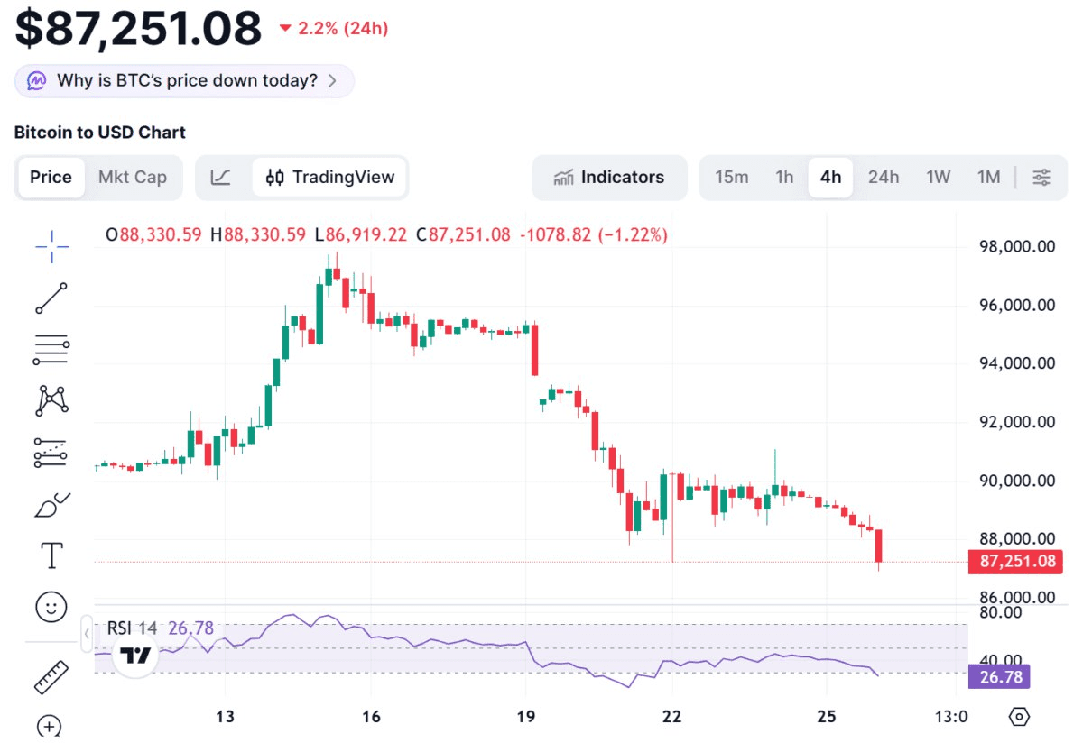
Task: Open the forecasting and measurement tool
Action: 51,453
